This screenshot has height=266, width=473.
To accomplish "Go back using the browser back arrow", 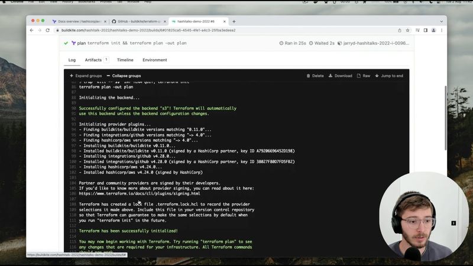I will (32, 30).
